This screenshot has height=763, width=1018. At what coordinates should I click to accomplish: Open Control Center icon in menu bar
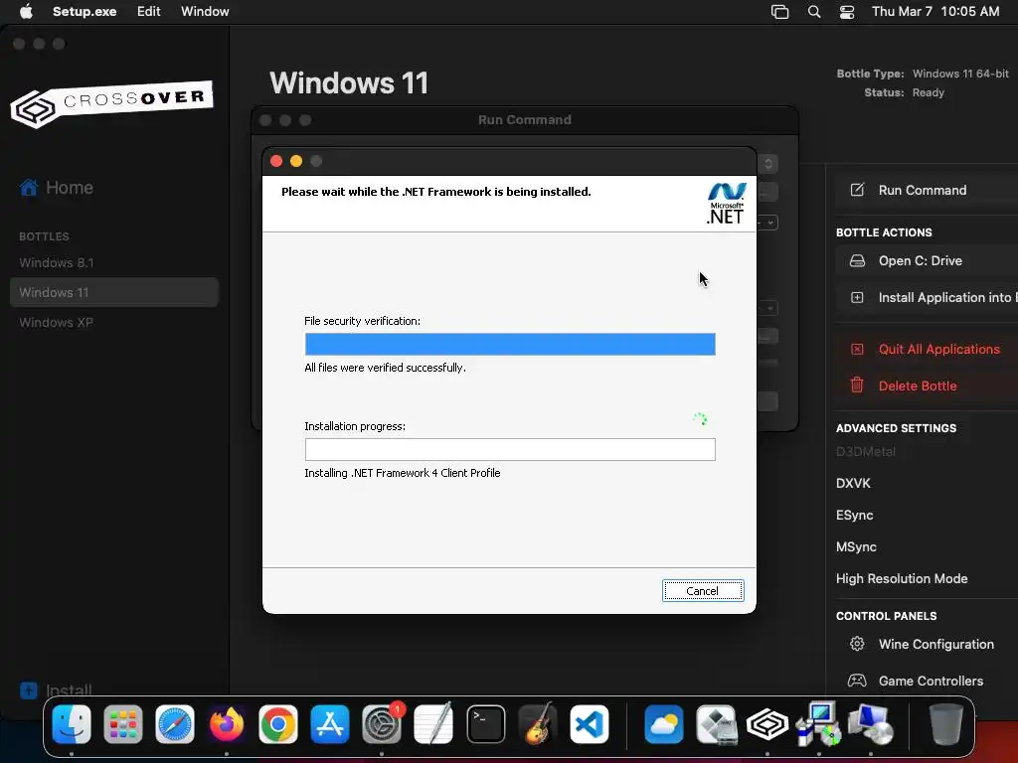(x=847, y=12)
